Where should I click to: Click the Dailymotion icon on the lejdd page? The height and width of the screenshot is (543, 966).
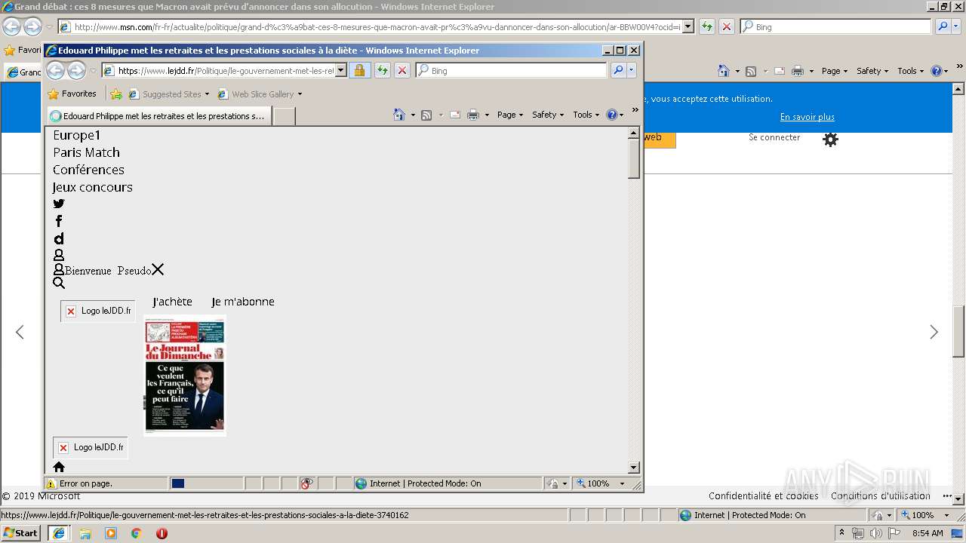click(59, 238)
